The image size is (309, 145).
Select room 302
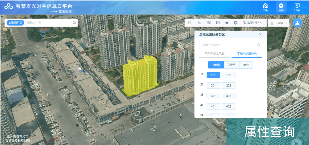point(229,96)
